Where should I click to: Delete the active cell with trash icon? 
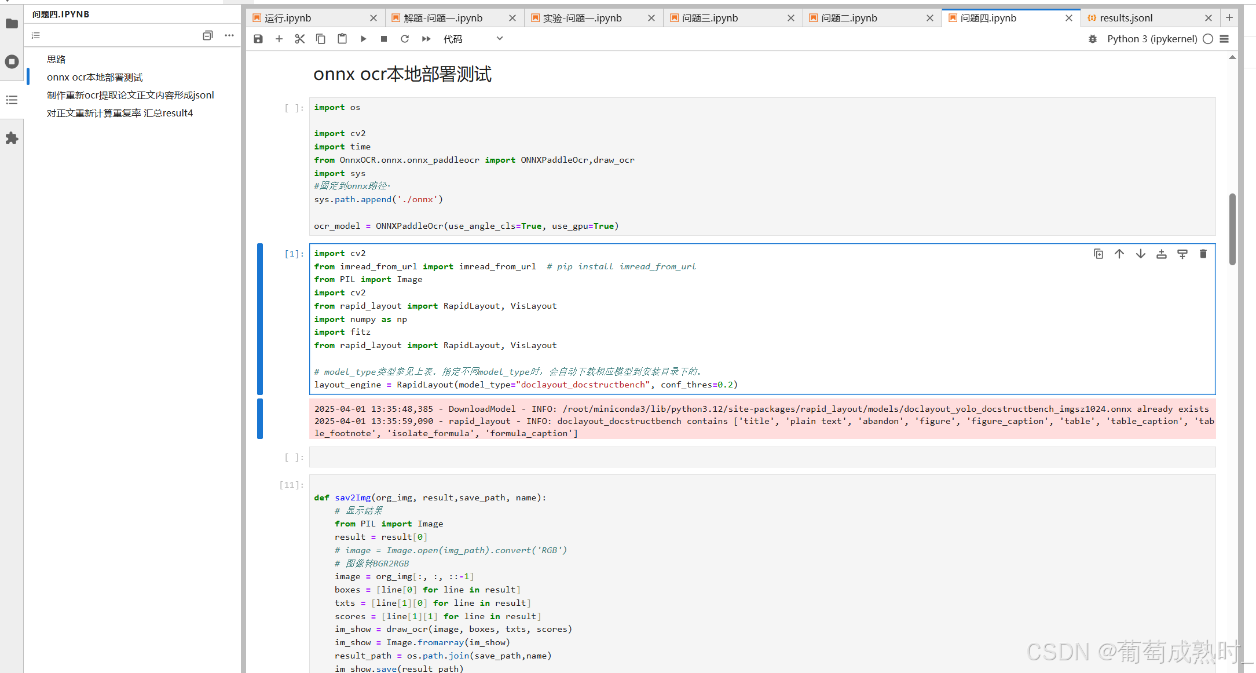tap(1203, 254)
